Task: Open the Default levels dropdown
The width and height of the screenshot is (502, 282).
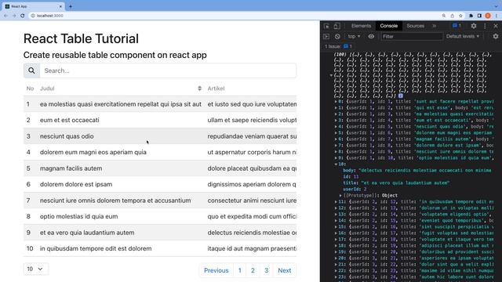Action: coord(463,37)
